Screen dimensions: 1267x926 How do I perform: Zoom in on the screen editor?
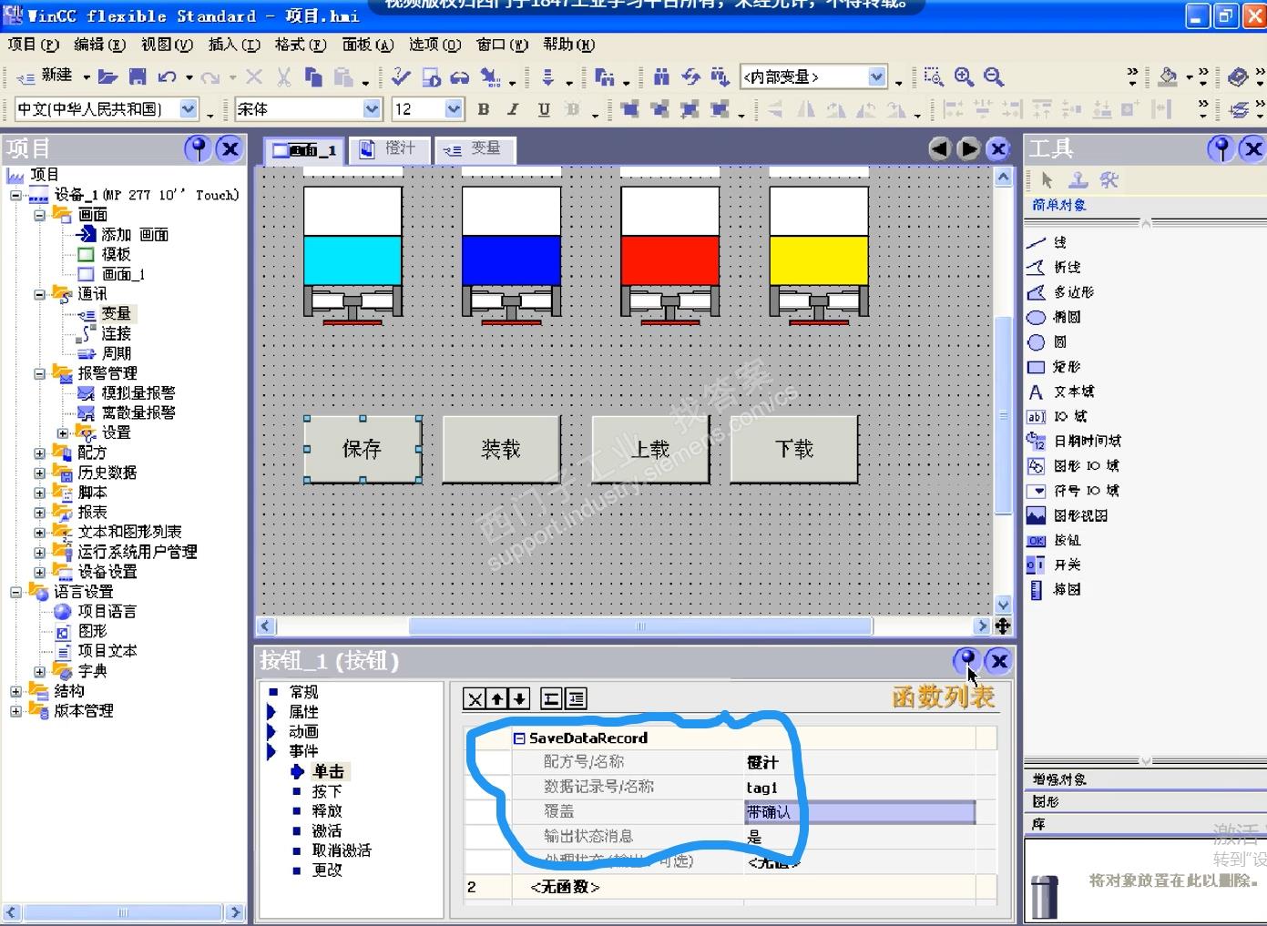coord(964,77)
